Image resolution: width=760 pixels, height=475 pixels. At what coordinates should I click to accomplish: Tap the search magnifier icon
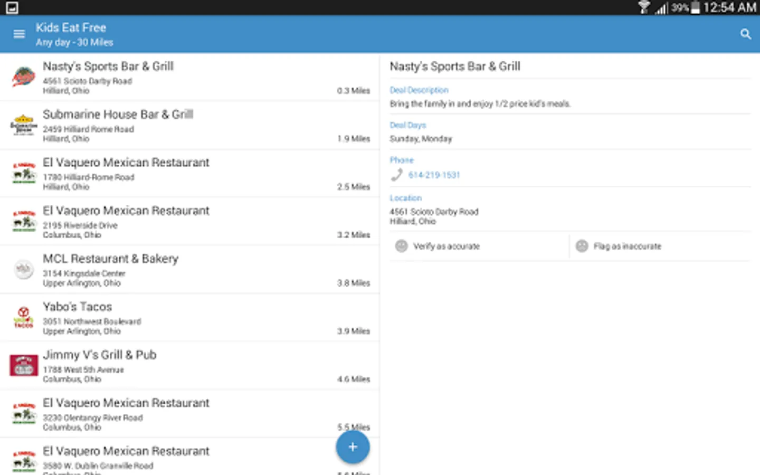(745, 34)
